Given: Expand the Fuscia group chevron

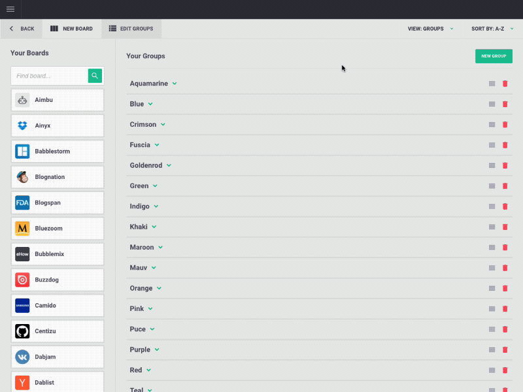Looking at the screenshot, I should (x=157, y=145).
